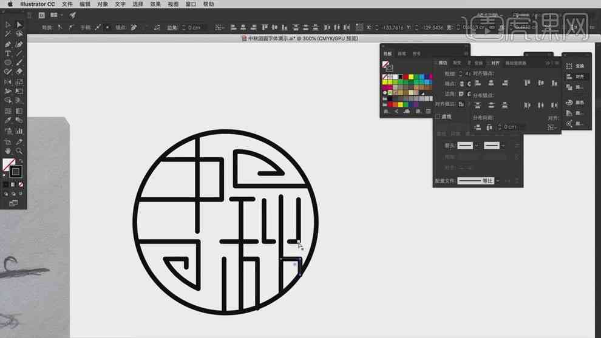Open arrange documents dropdown in top bar
The width and height of the screenshot is (601, 338).
coord(56,15)
